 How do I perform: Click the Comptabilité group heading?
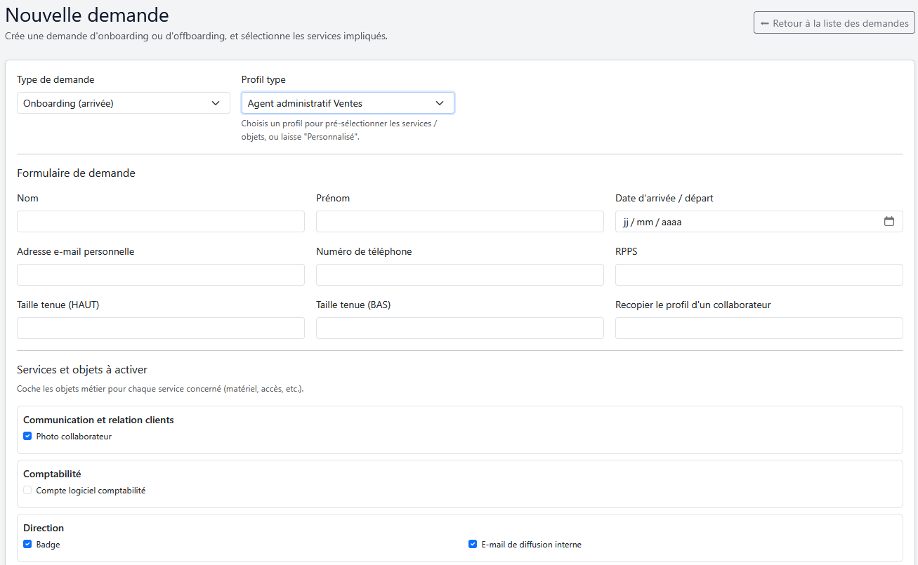[x=52, y=474]
